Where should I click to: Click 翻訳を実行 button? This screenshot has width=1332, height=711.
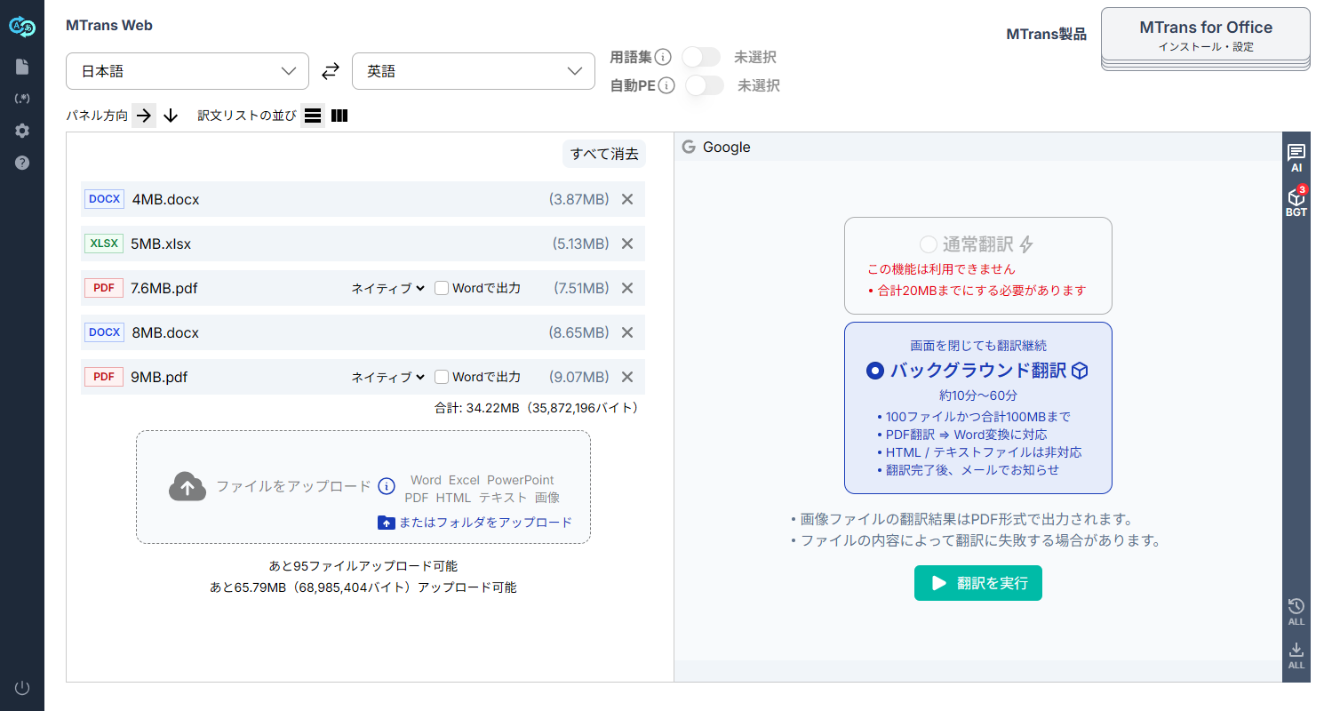click(978, 583)
